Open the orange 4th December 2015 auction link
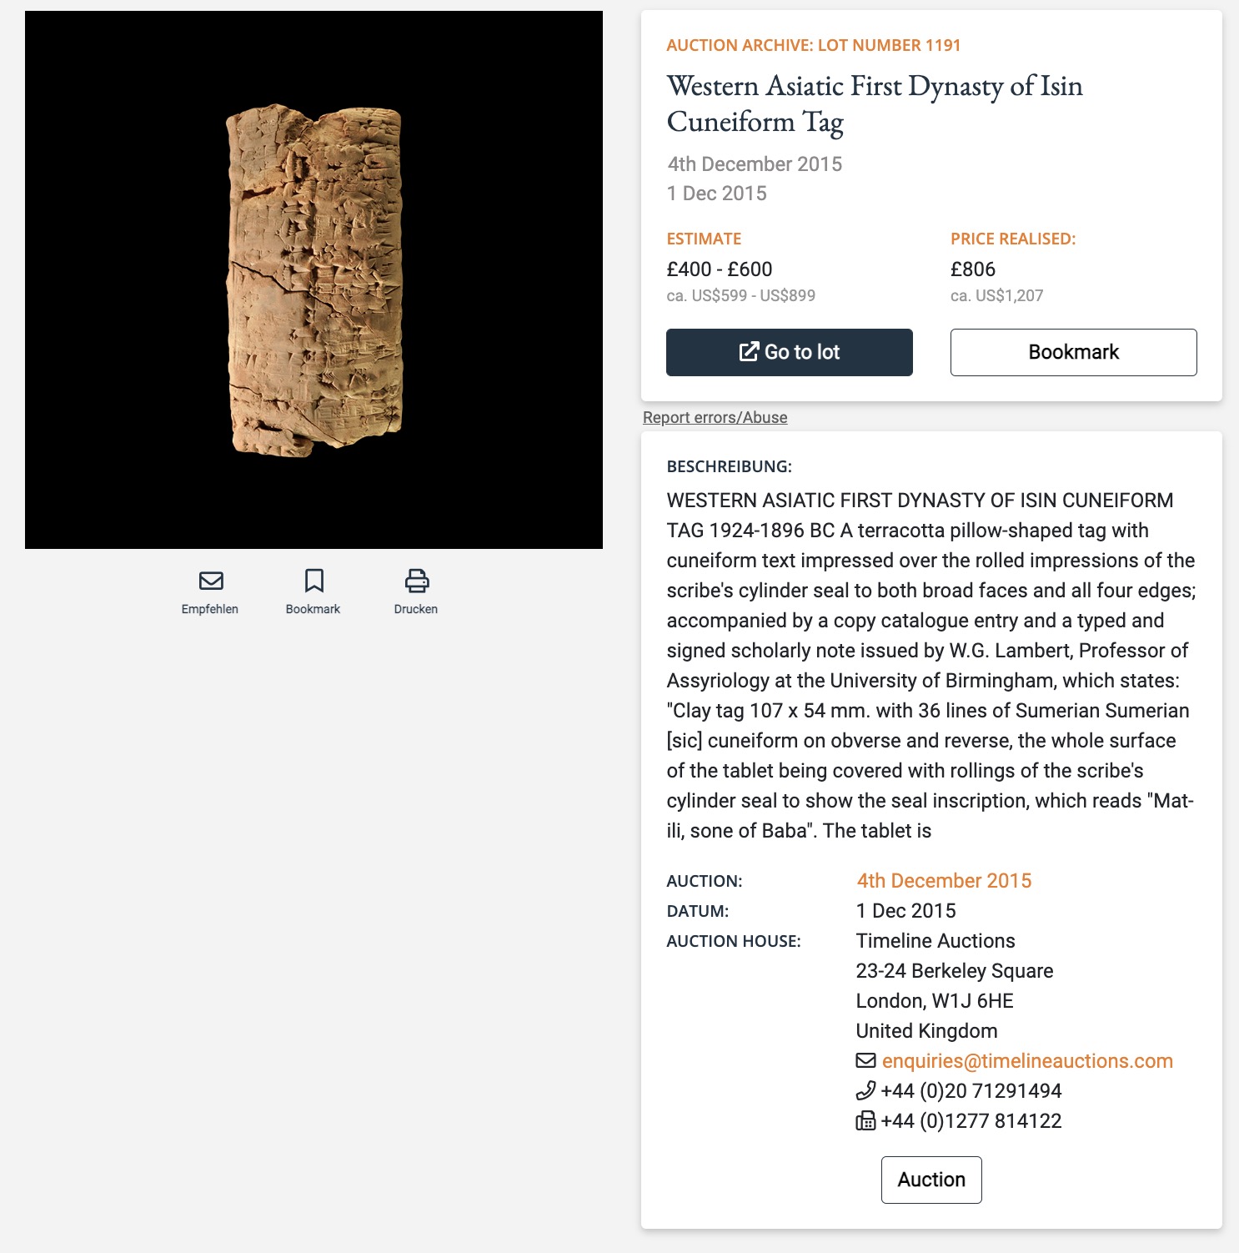The height and width of the screenshot is (1253, 1239). [944, 881]
